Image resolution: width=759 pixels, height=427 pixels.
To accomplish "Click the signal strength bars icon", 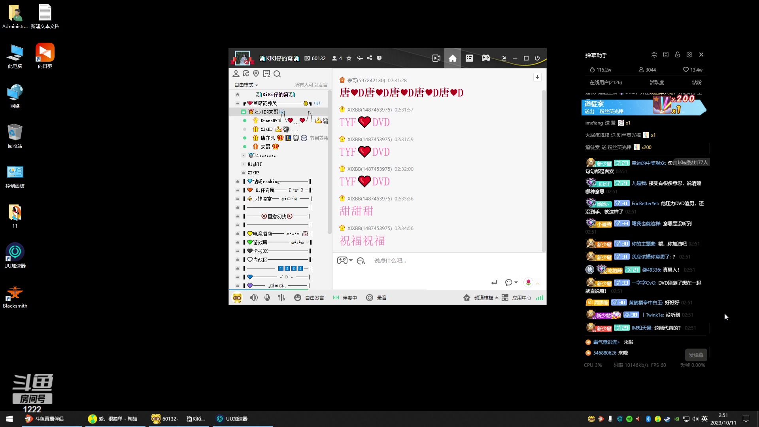I will (x=540, y=298).
